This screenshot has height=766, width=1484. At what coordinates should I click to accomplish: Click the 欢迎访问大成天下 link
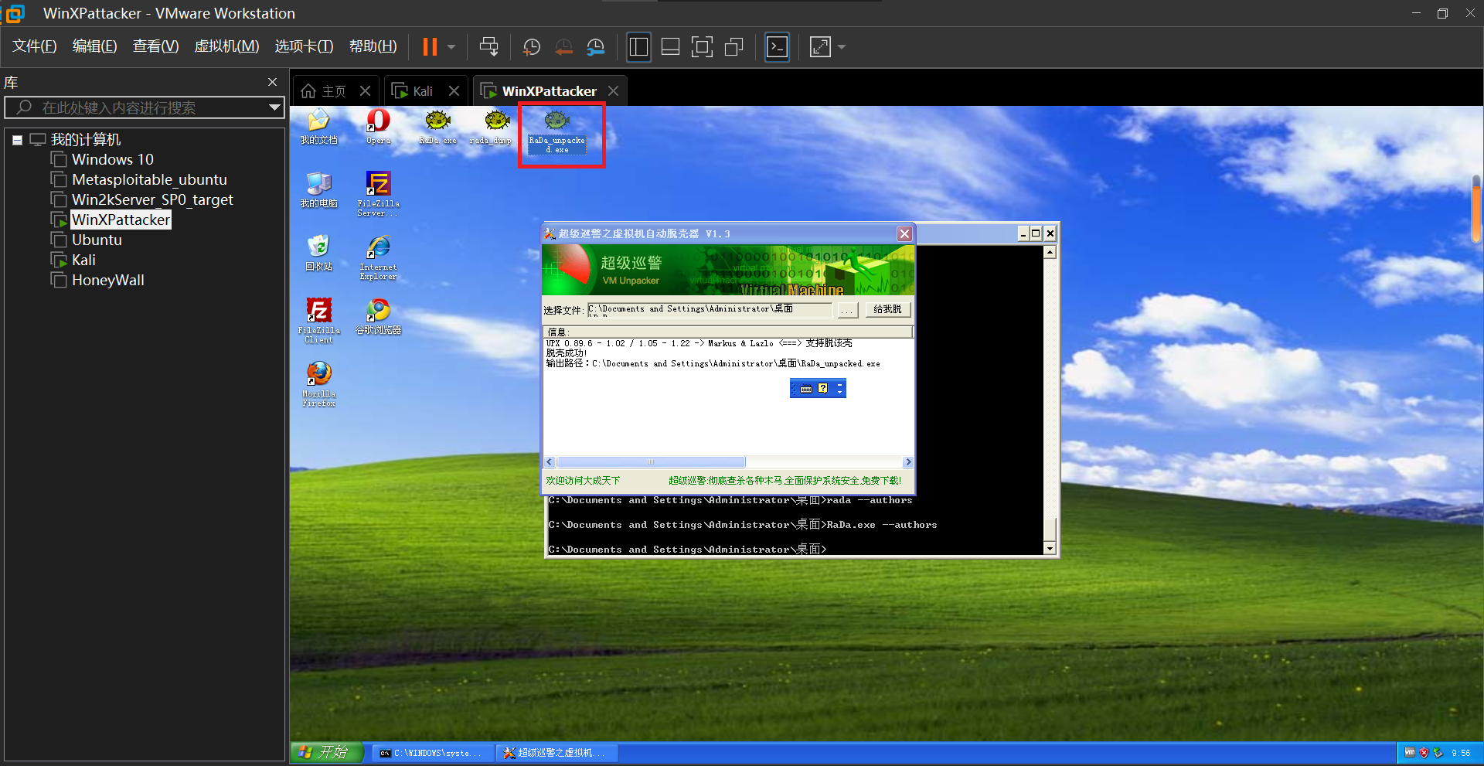click(x=583, y=481)
